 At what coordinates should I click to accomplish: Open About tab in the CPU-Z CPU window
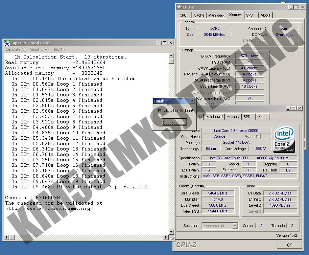click(x=263, y=117)
